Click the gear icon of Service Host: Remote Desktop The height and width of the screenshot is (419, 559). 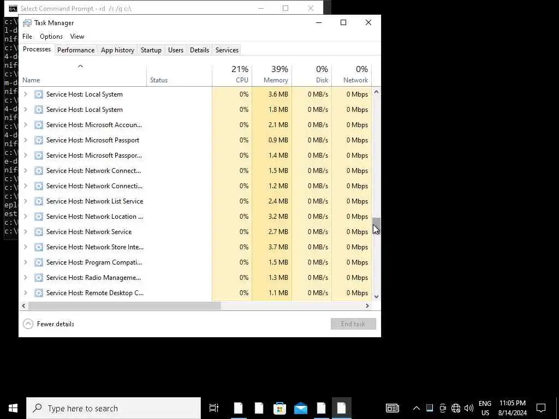pos(39,293)
